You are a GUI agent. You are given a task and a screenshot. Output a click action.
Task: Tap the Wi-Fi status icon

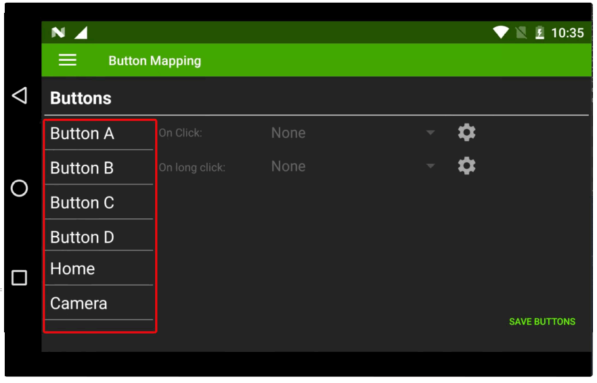pyautogui.click(x=501, y=32)
